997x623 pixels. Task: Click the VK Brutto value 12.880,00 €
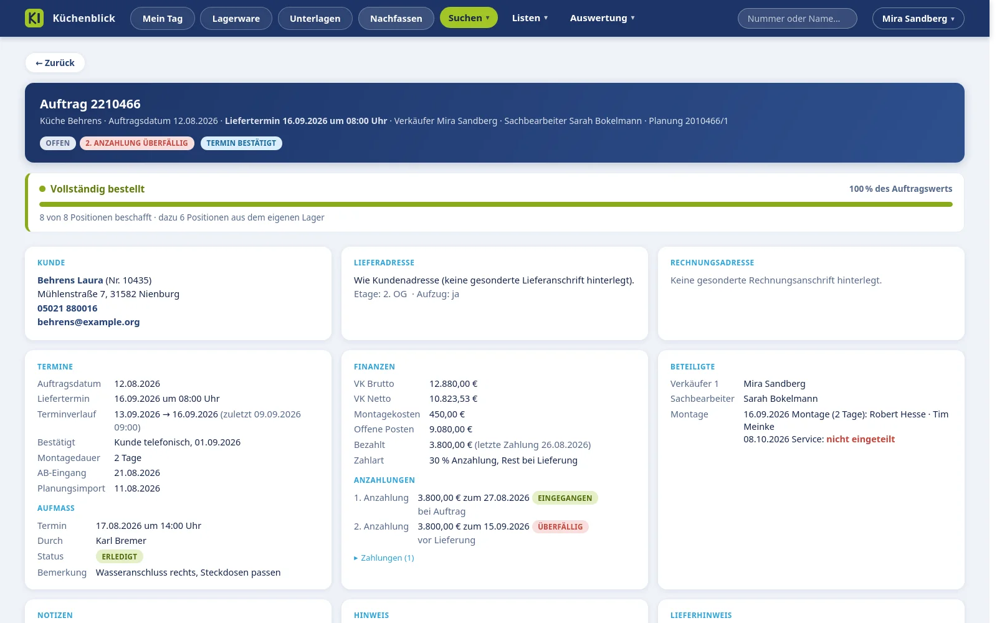(x=454, y=384)
